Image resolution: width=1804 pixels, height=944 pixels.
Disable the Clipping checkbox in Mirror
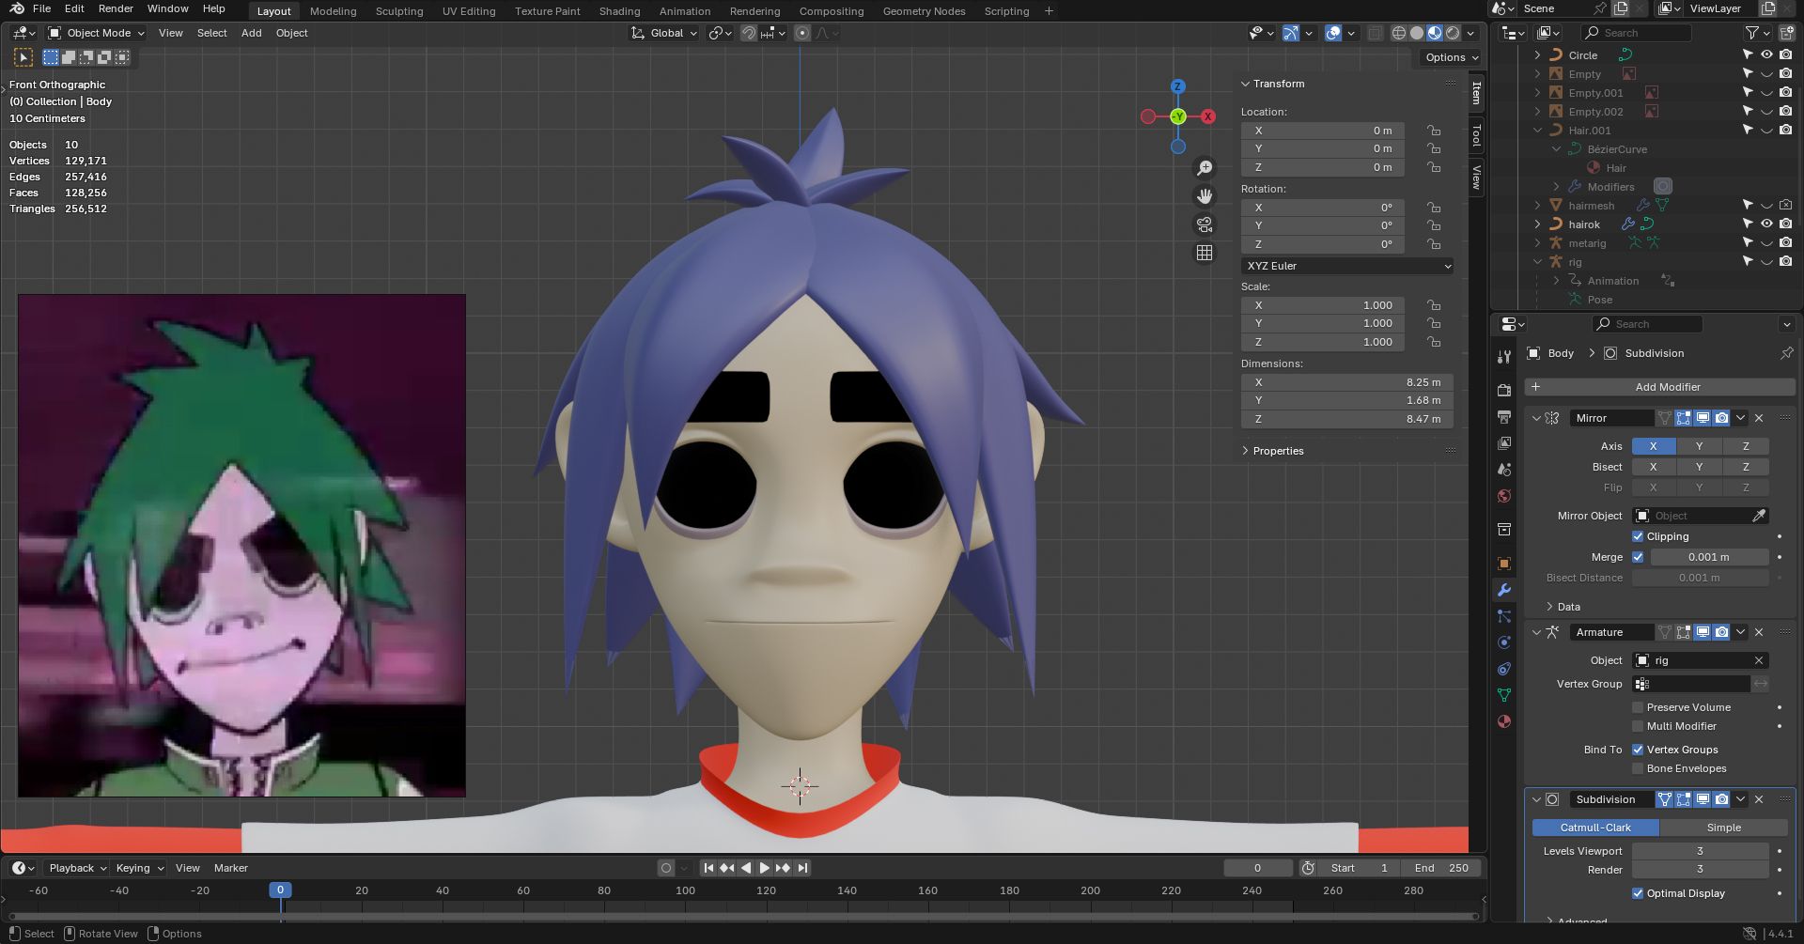click(1638, 536)
